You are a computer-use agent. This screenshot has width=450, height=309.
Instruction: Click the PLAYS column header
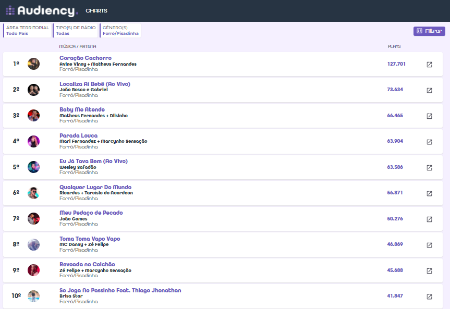[x=394, y=46]
